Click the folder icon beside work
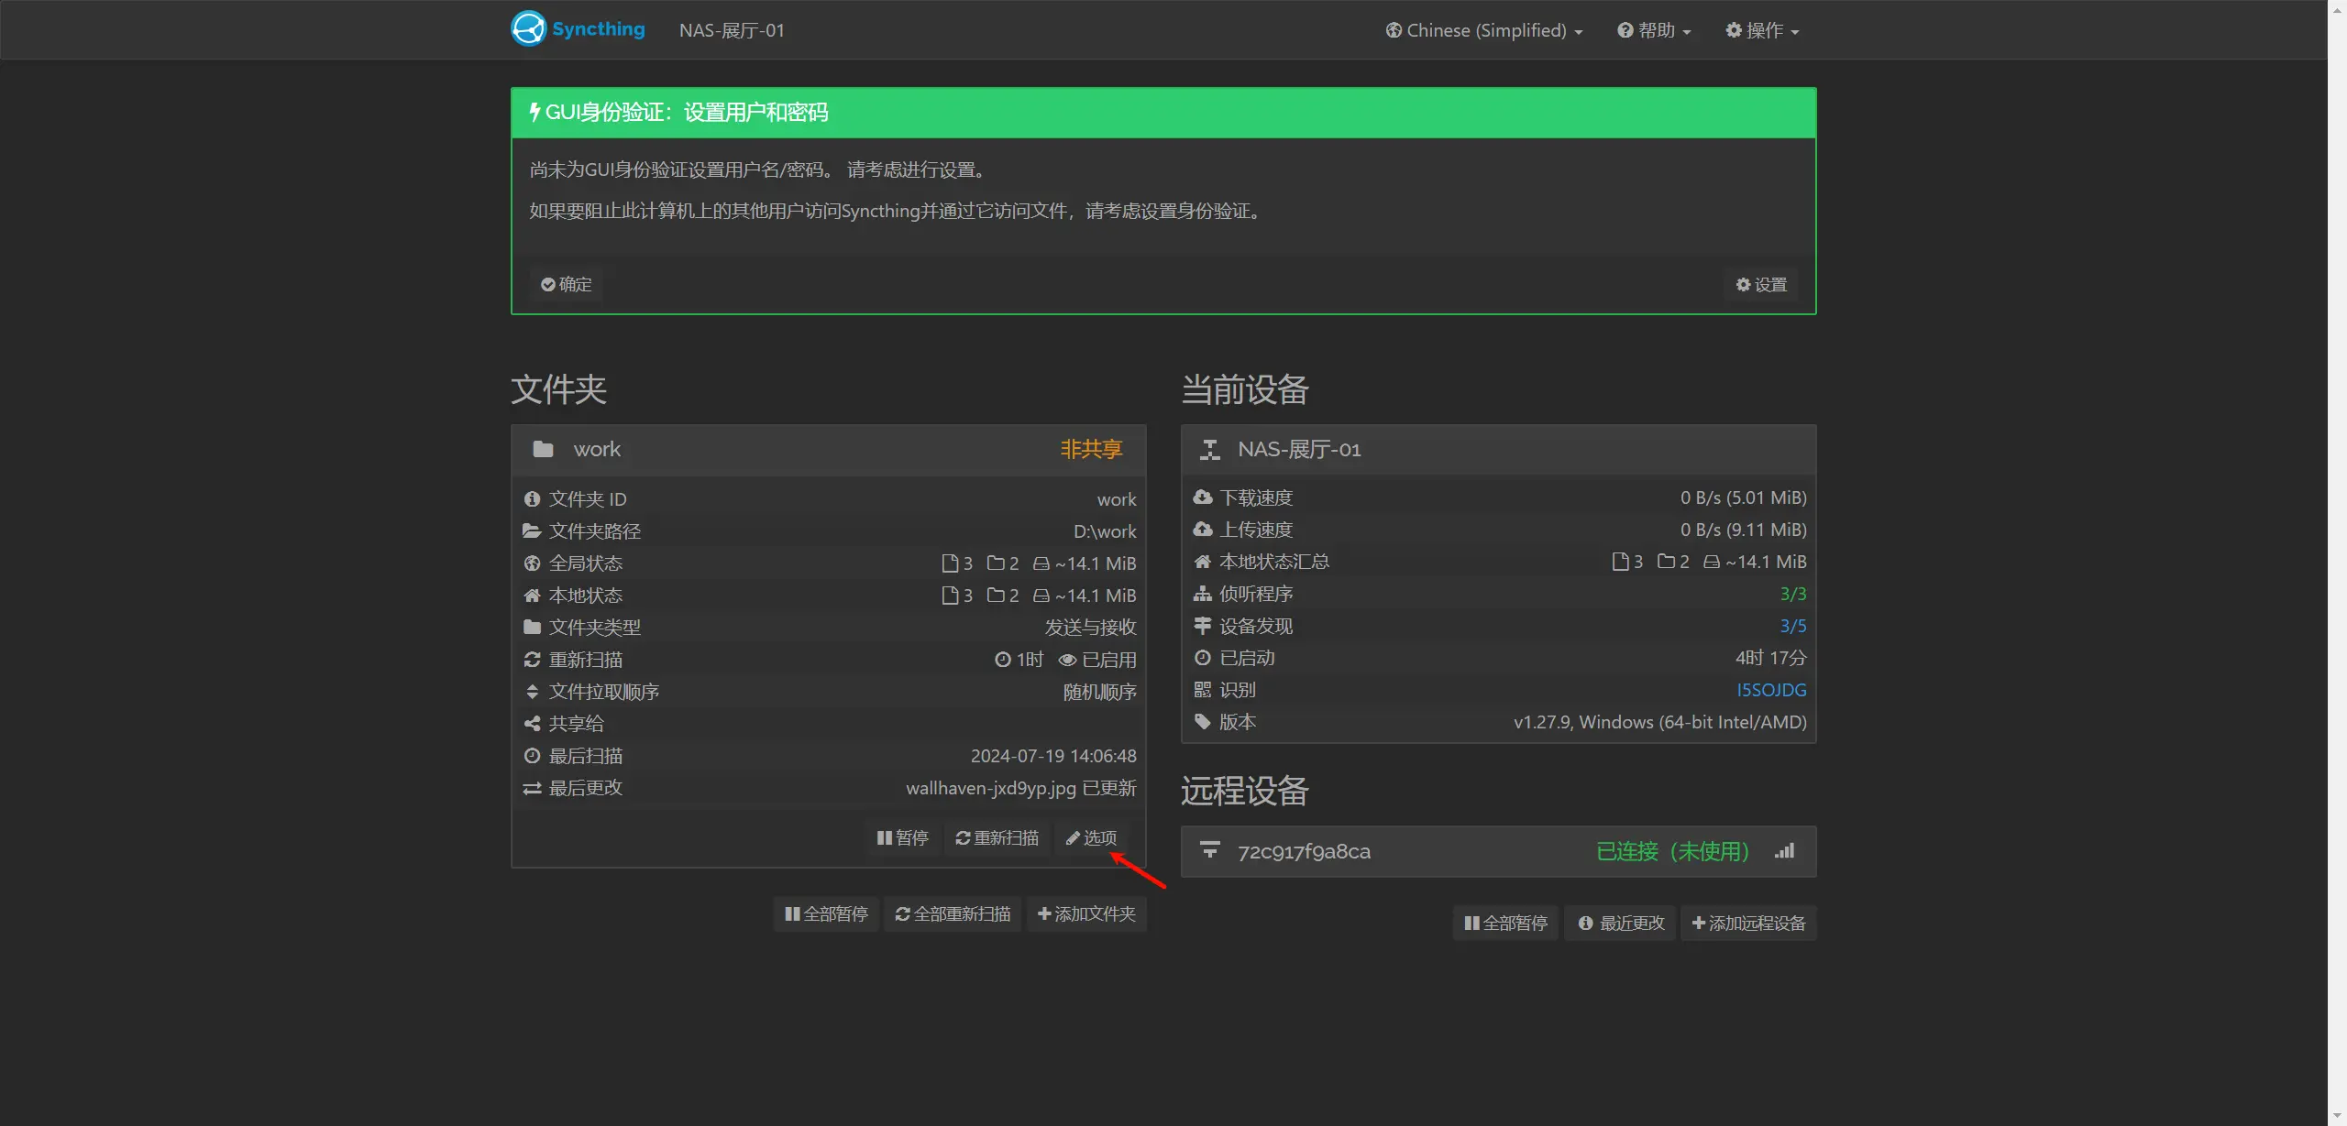The width and height of the screenshot is (2347, 1126). pyautogui.click(x=543, y=449)
